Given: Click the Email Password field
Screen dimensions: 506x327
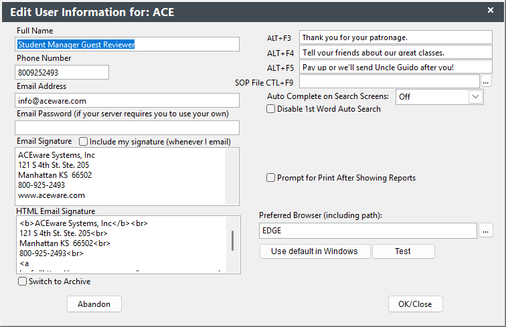Looking at the screenshot, I should click(x=127, y=128).
